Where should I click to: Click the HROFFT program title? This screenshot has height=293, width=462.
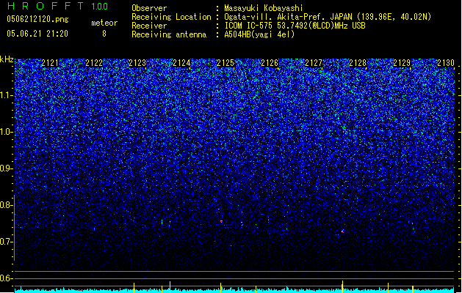pyautogui.click(x=46, y=6)
